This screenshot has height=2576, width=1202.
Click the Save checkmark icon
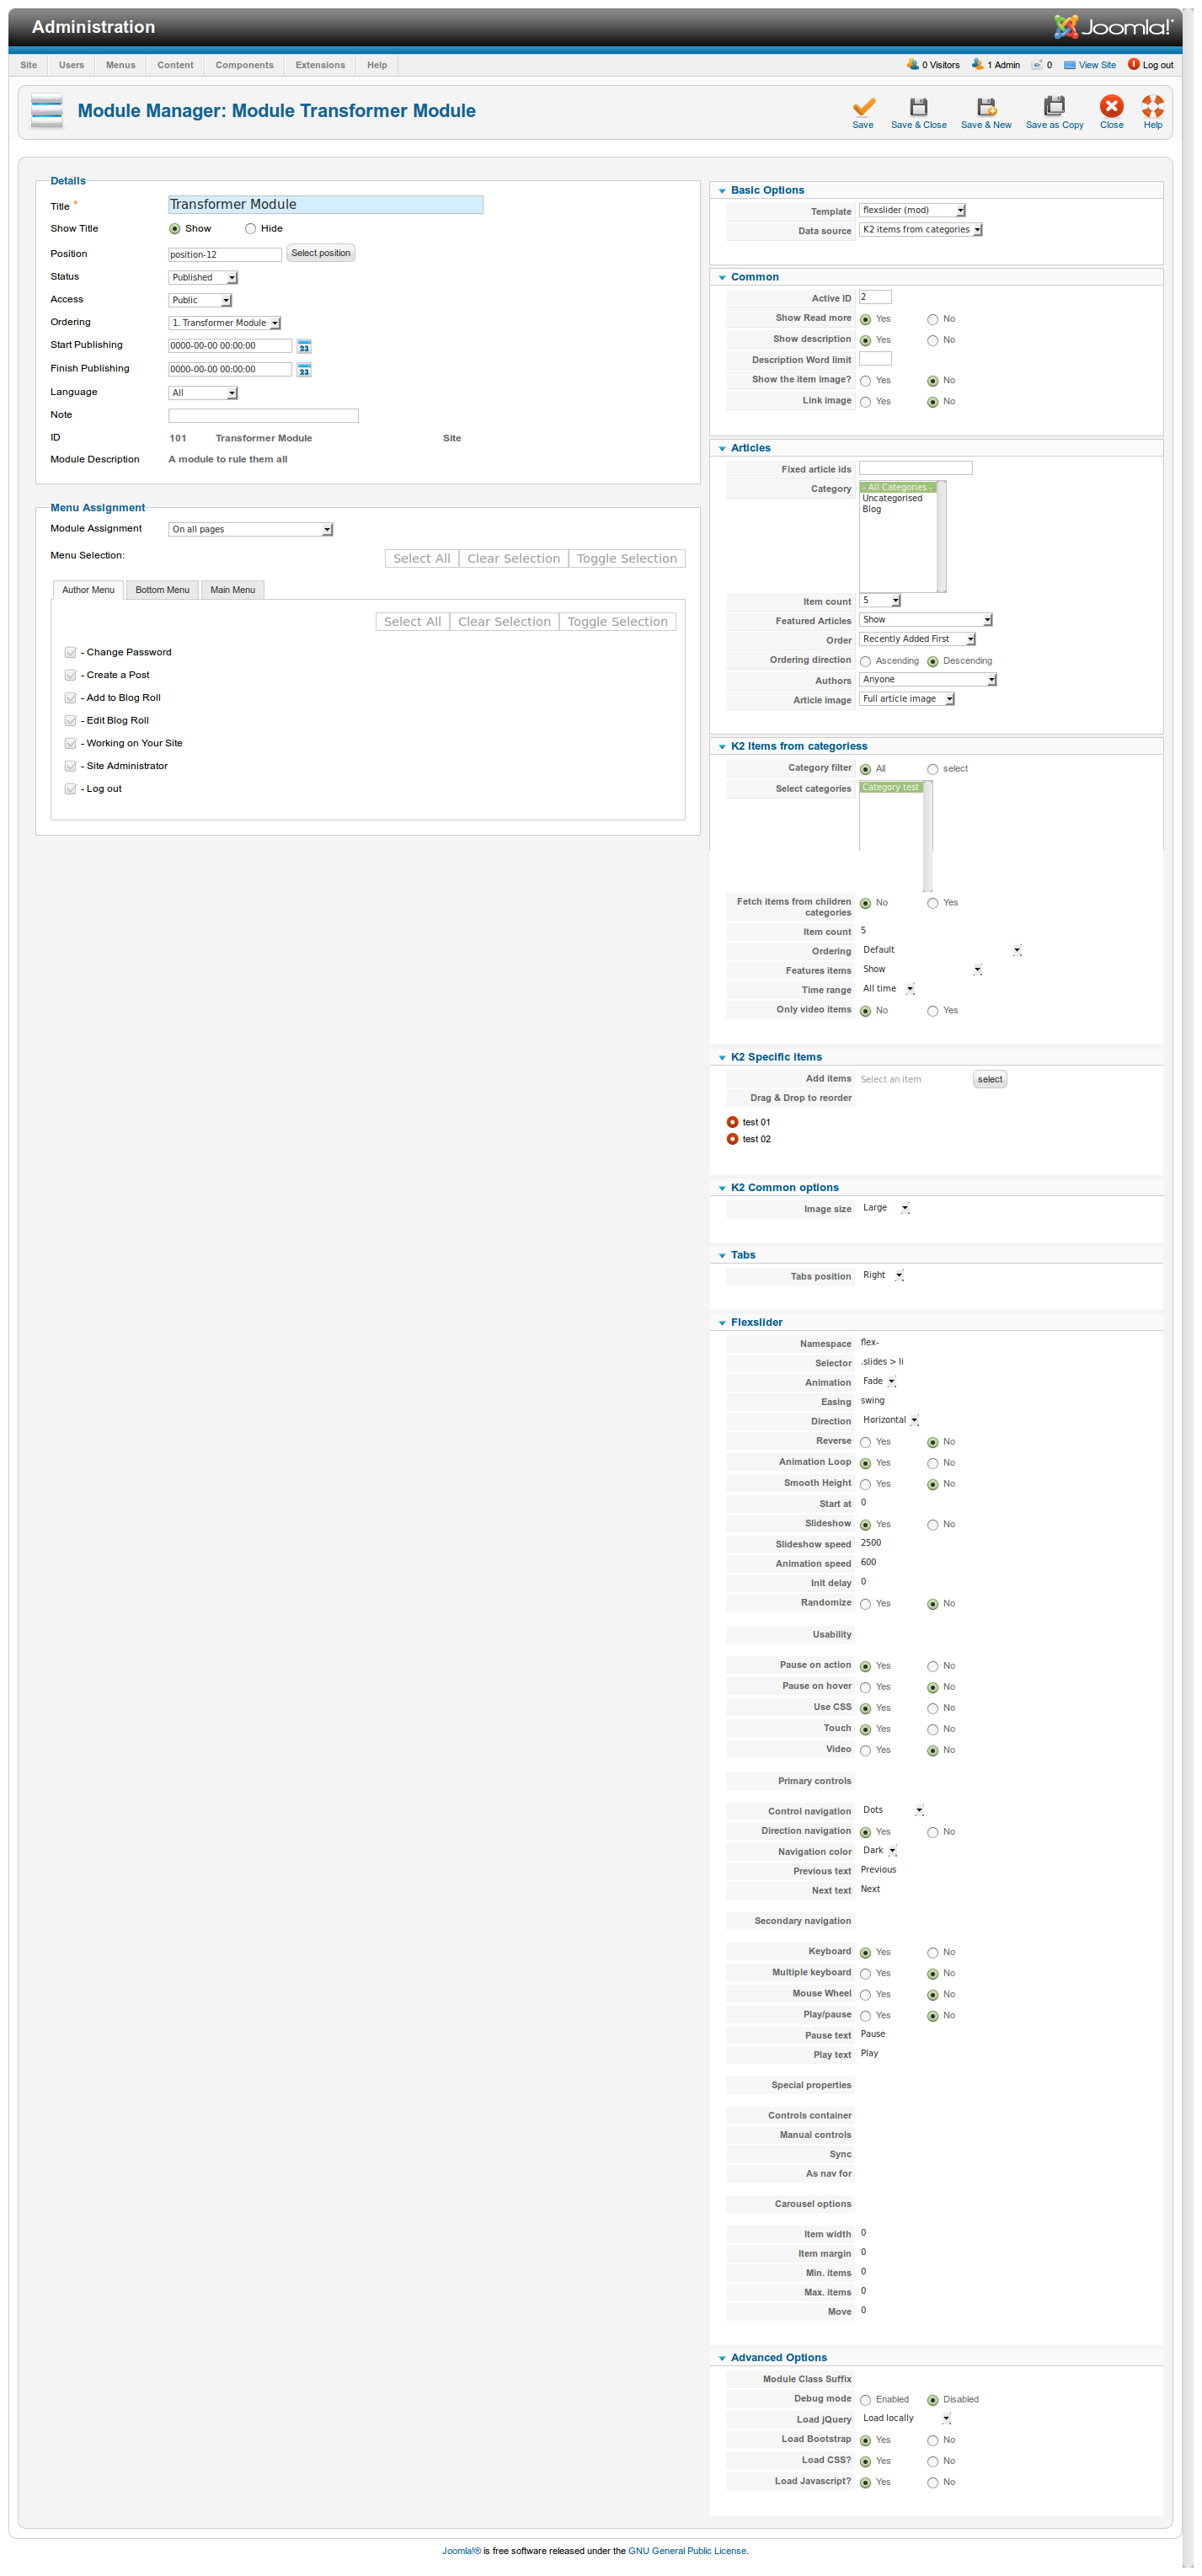click(x=863, y=107)
